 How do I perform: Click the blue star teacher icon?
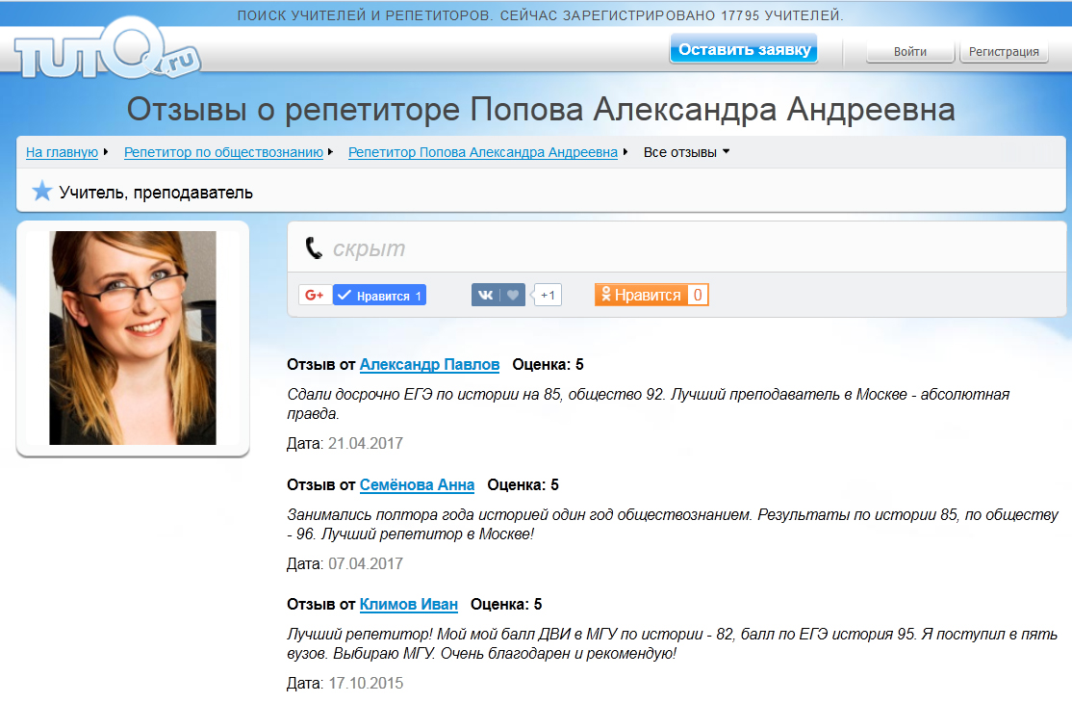42,191
